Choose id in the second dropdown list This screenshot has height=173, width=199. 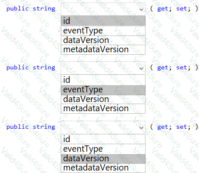pos(103,80)
